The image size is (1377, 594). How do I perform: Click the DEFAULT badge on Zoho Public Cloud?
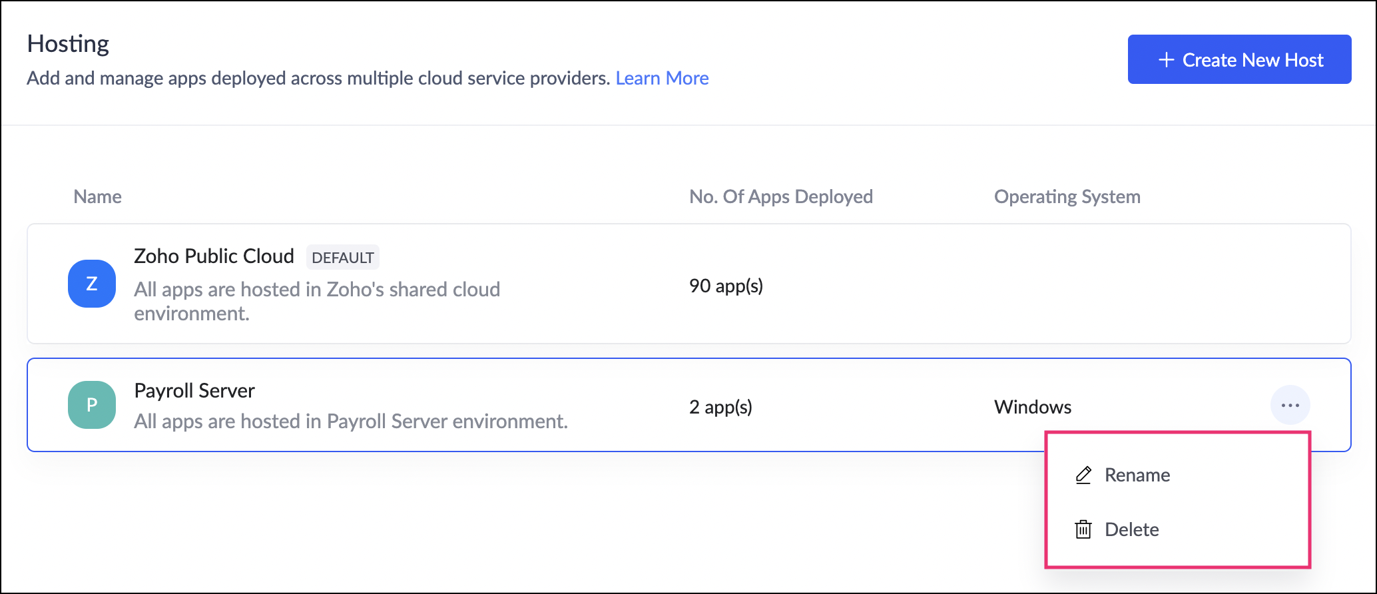[343, 258]
